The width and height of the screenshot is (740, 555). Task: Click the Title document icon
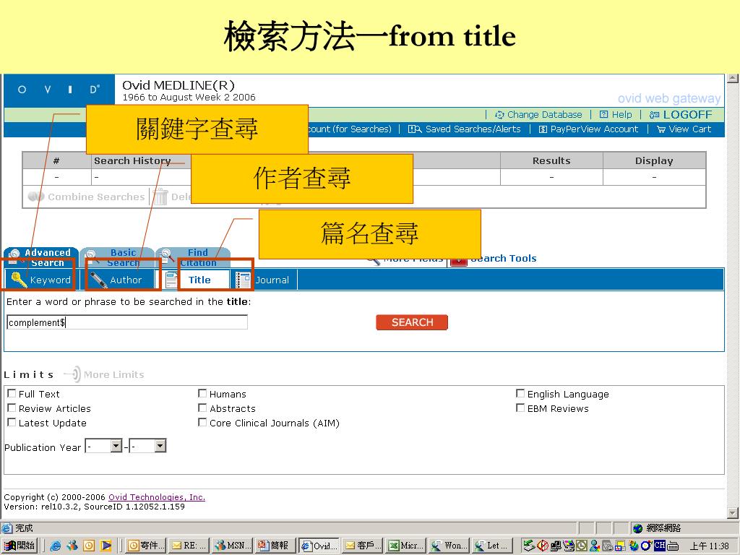click(172, 280)
